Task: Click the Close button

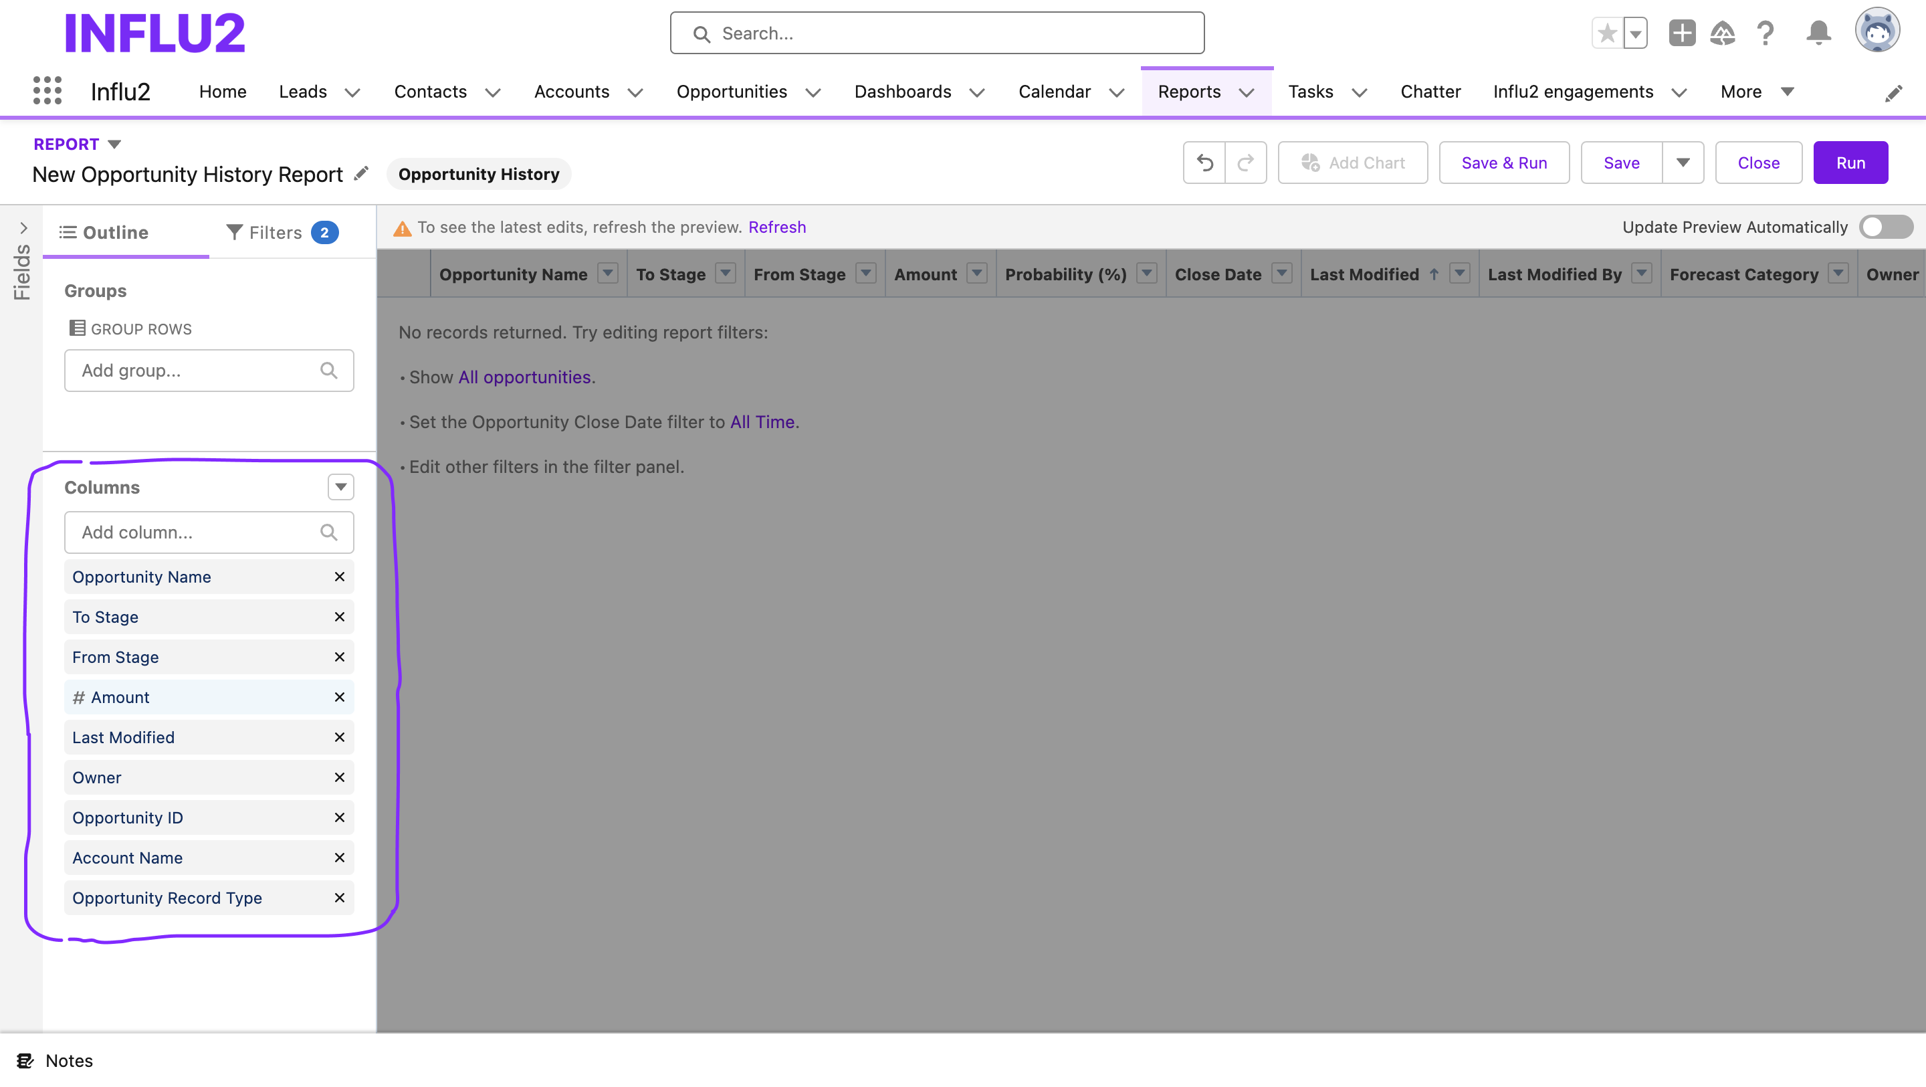Action: click(1757, 163)
